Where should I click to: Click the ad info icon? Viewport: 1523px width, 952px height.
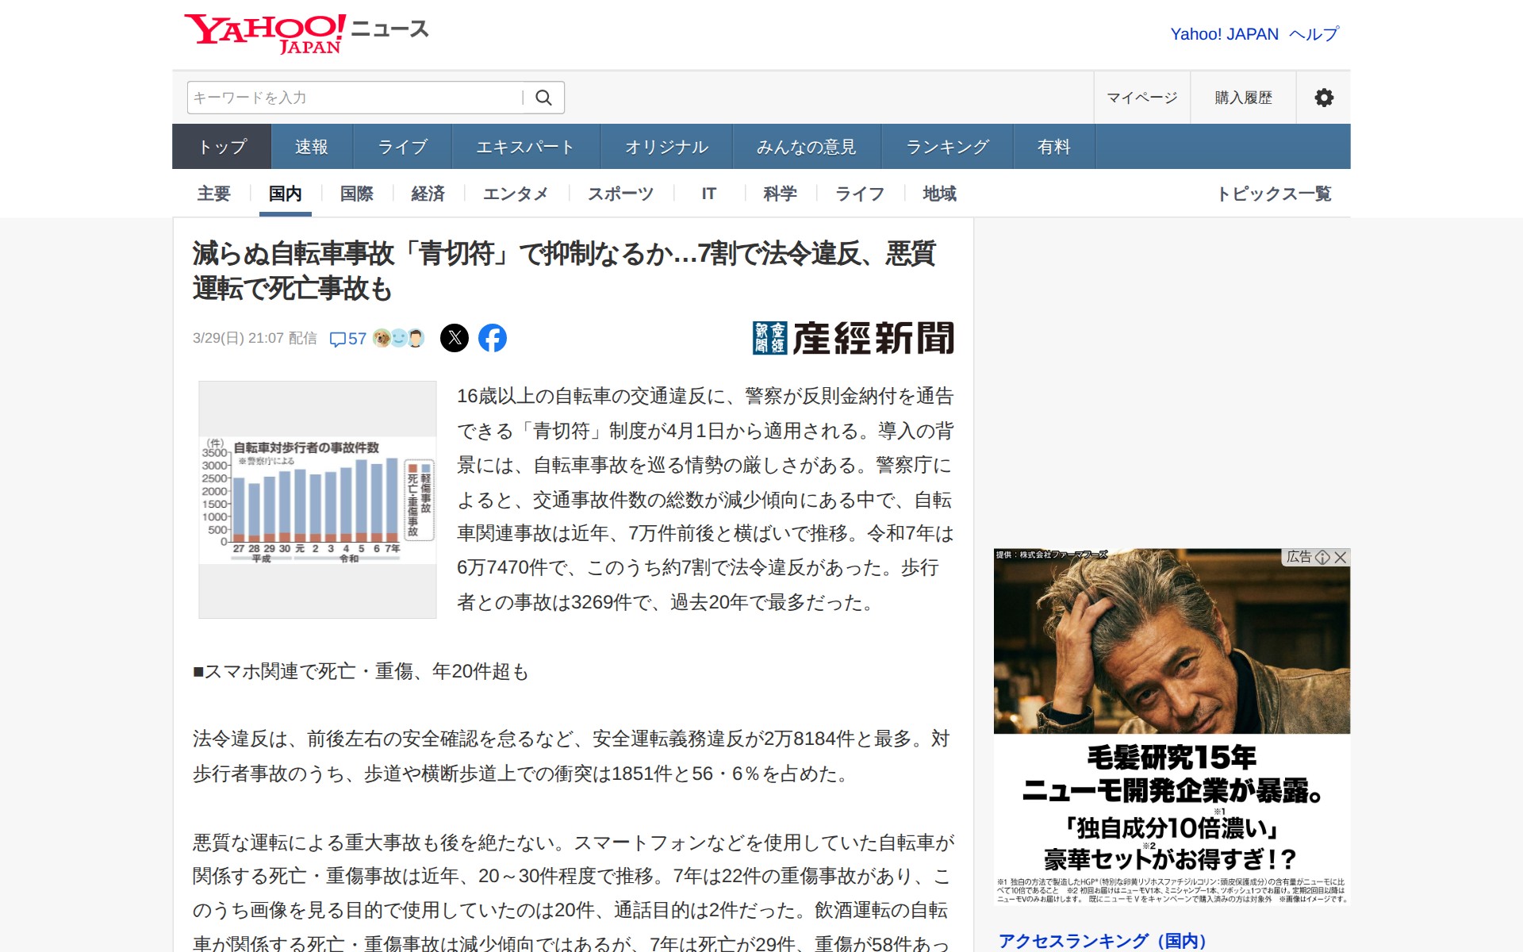pyautogui.click(x=1322, y=557)
